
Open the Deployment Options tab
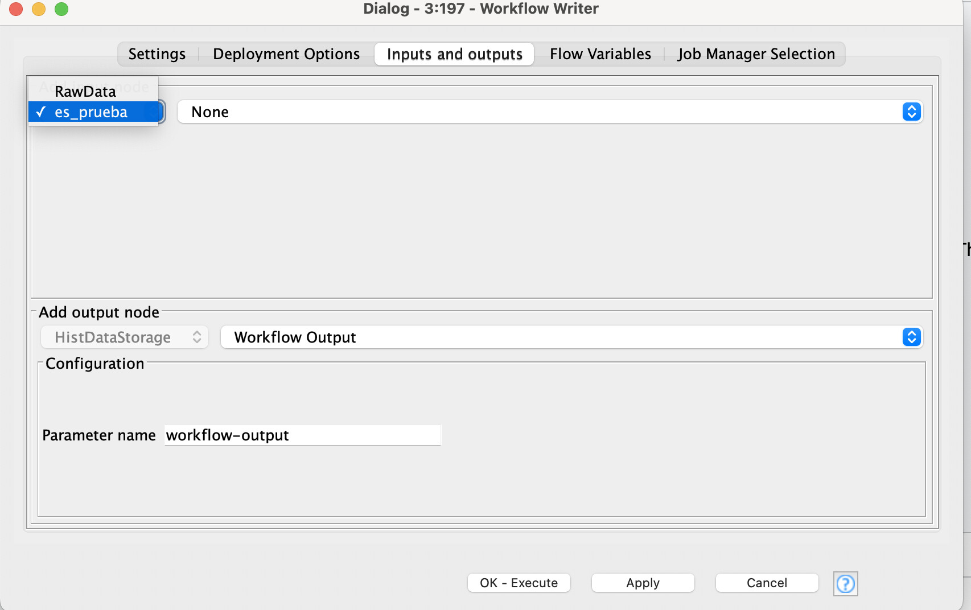286,54
